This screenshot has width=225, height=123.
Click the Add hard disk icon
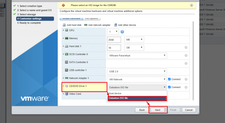pyautogui.click(x=64, y=25)
